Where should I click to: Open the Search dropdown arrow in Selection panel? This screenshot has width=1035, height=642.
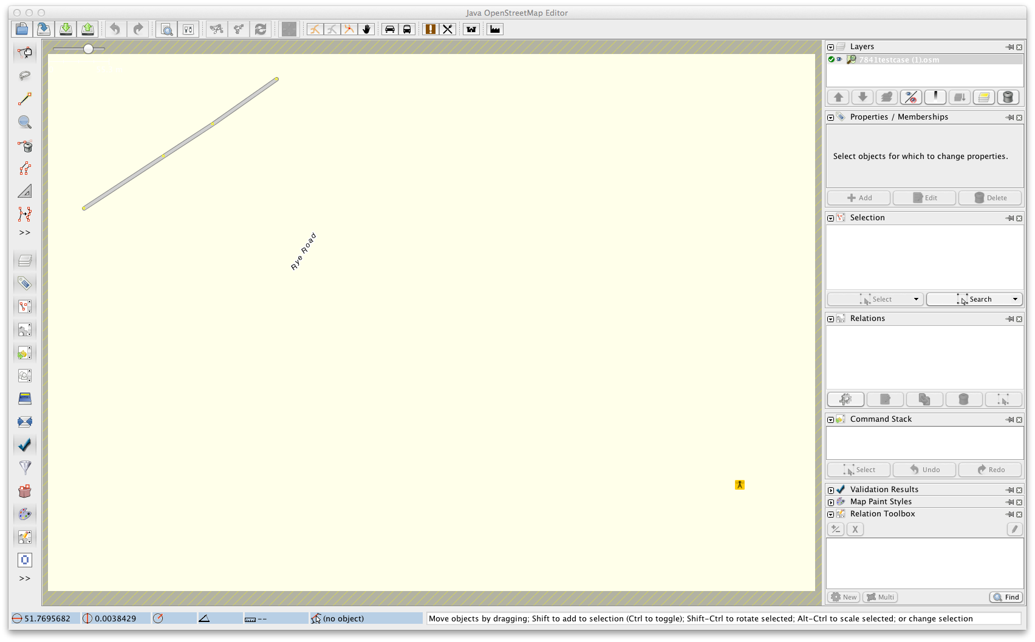[x=1015, y=299]
